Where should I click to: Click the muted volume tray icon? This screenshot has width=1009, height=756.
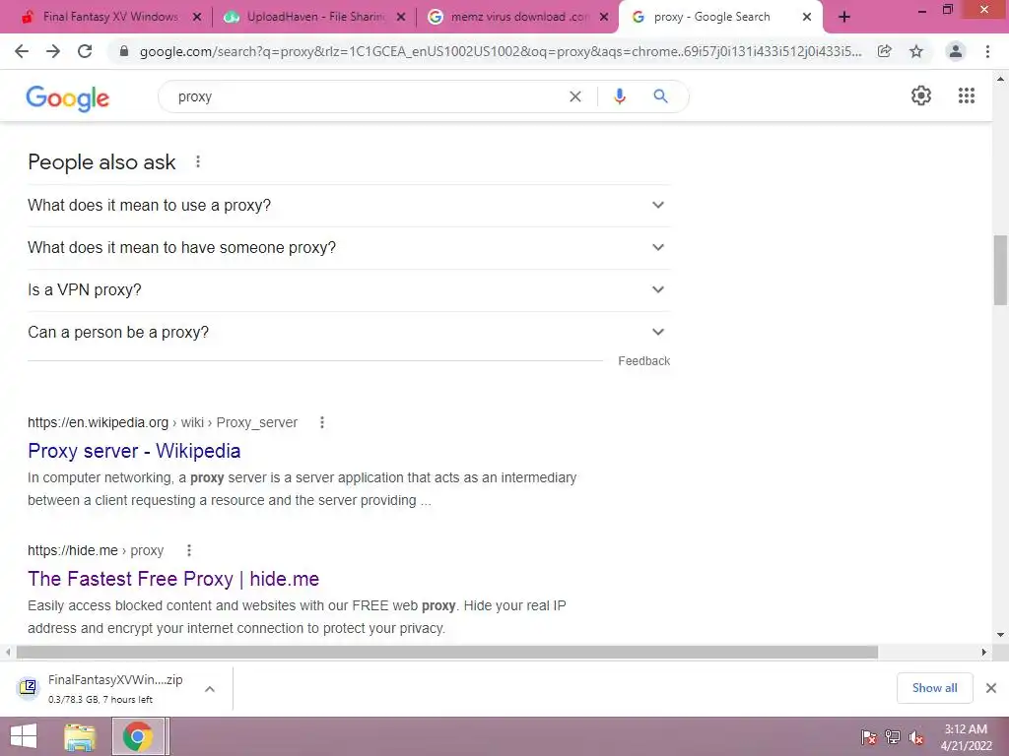click(916, 737)
